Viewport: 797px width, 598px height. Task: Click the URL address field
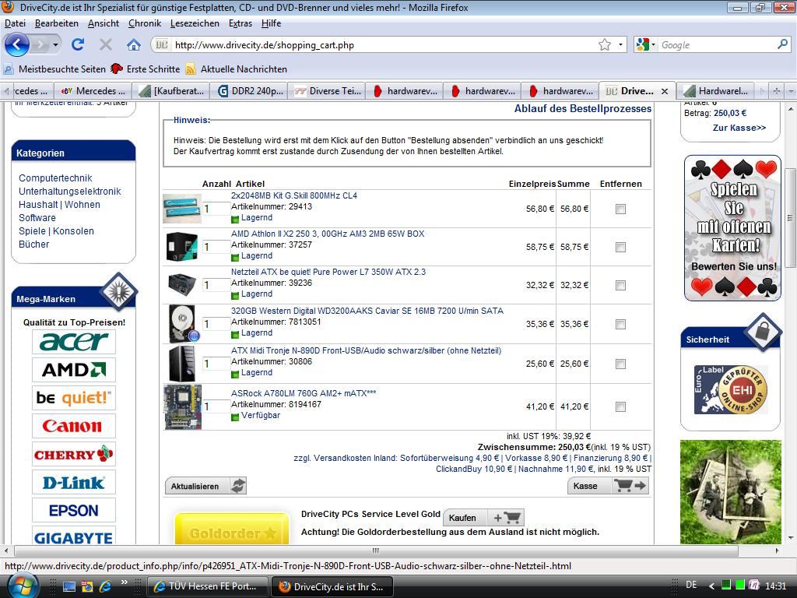pos(384,44)
